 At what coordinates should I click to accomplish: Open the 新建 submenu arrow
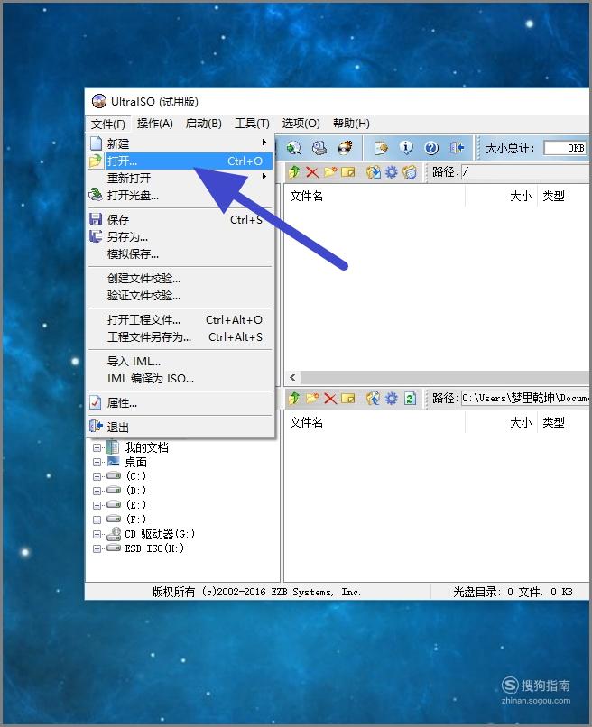click(x=264, y=143)
